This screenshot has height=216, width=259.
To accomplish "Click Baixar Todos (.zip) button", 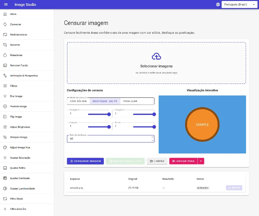I will [125, 161].
